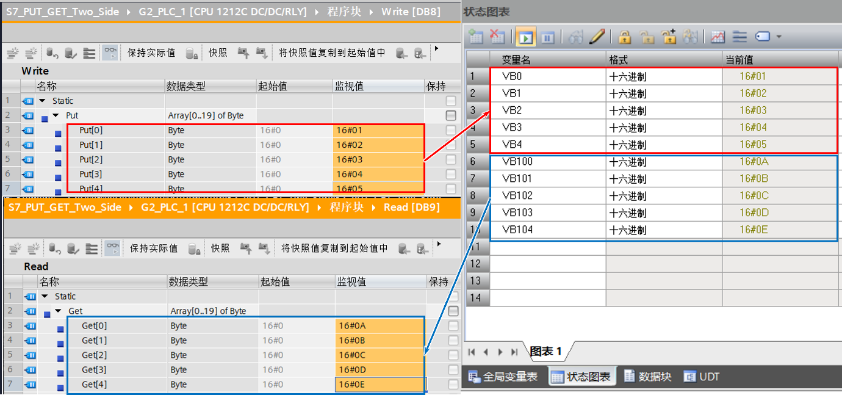Pause status chart monitoring
The width and height of the screenshot is (842, 395).
tap(547, 37)
